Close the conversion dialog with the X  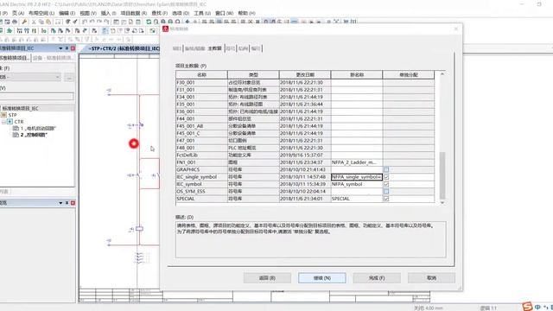click(x=456, y=29)
